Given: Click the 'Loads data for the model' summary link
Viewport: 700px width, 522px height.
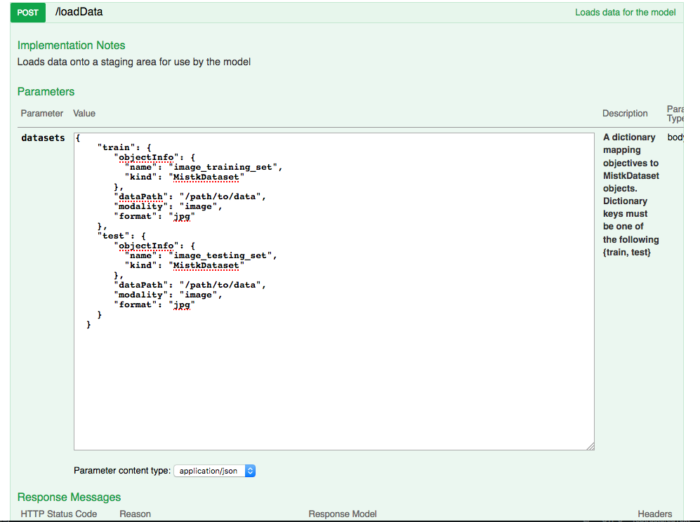Looking at the screenshot, I should [625, 12].
